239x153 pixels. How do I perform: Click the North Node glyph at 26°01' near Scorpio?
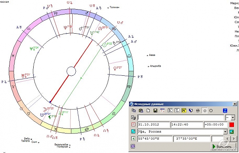point(100,29)
